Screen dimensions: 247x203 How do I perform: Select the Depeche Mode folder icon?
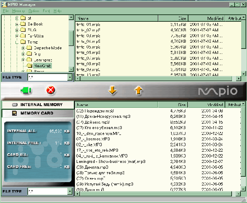point(29,48)
